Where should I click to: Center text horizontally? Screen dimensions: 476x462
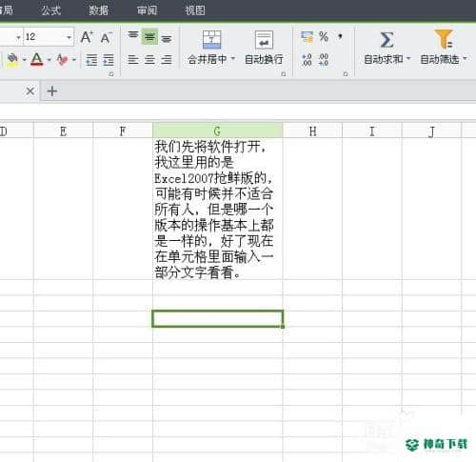[149, 59]
